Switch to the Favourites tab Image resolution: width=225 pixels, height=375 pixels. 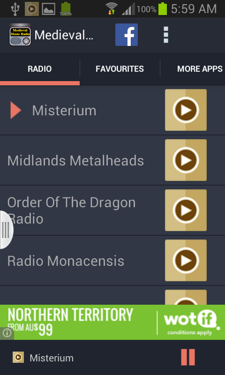click(120, 69)
